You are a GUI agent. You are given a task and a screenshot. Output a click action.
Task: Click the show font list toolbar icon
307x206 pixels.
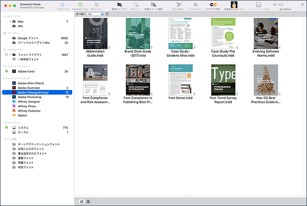pyautogui.click(x=258, y=5)
